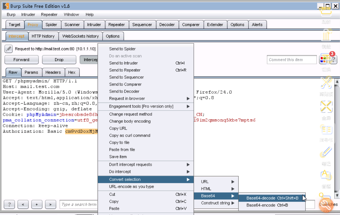Switch to the Target tab
Image resolution: width=340 pixels, height=215 pixels.
pos(15,25)
